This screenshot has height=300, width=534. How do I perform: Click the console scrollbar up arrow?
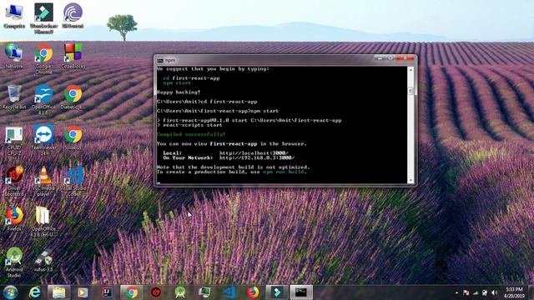pyautogui.click(x=411, y=70)
